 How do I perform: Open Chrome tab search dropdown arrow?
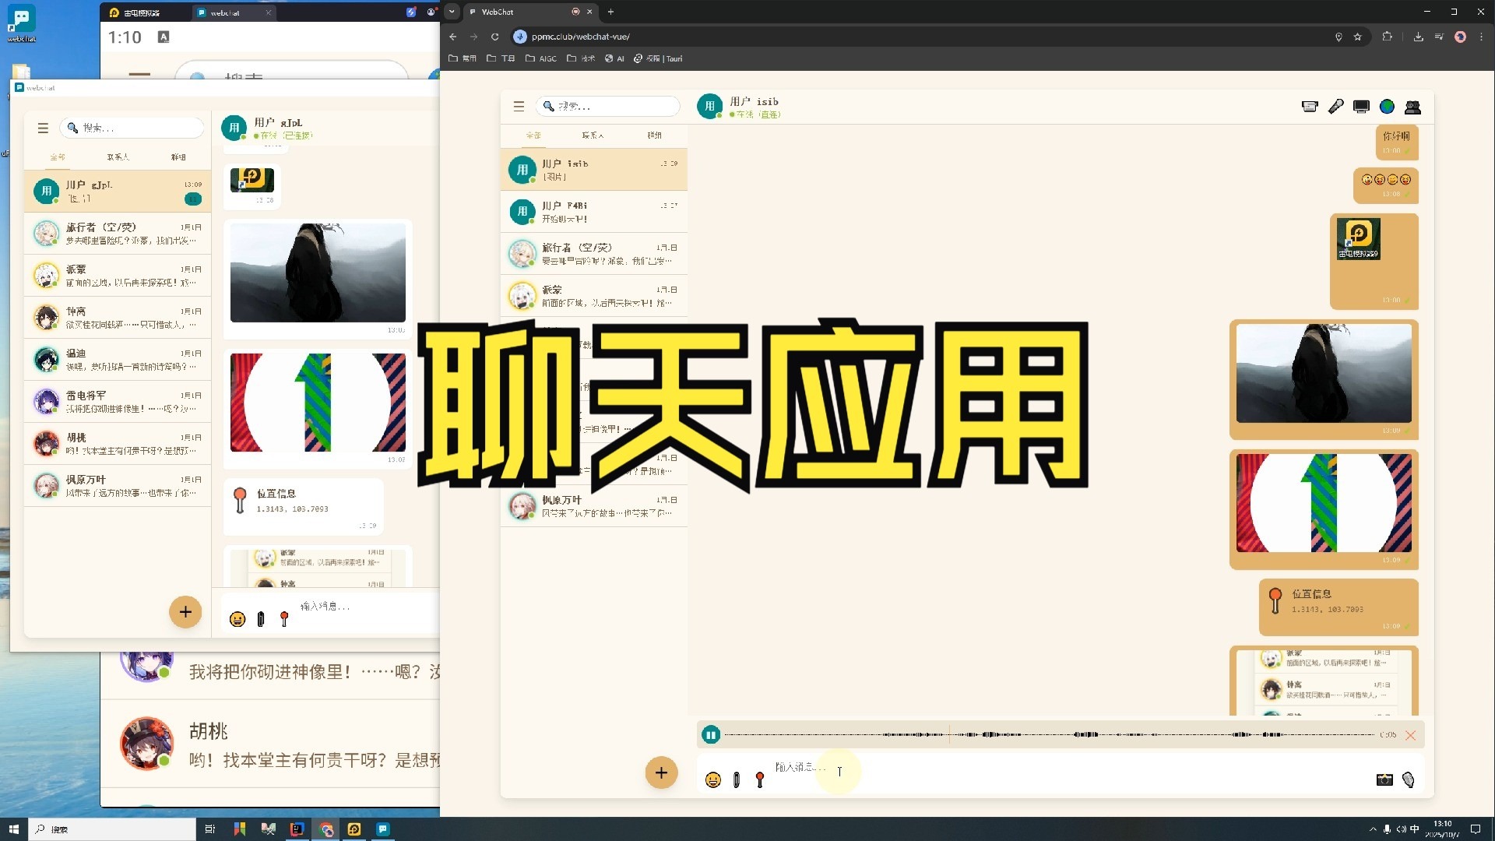tap(452, 12)
